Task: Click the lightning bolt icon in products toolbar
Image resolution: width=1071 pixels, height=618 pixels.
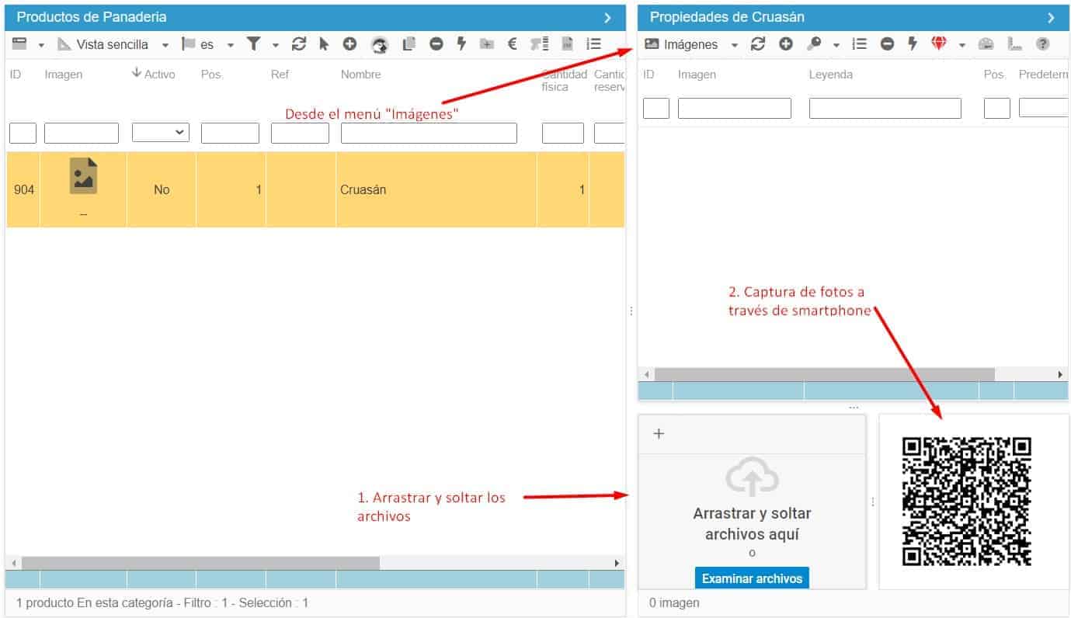Action: [461, 44]
